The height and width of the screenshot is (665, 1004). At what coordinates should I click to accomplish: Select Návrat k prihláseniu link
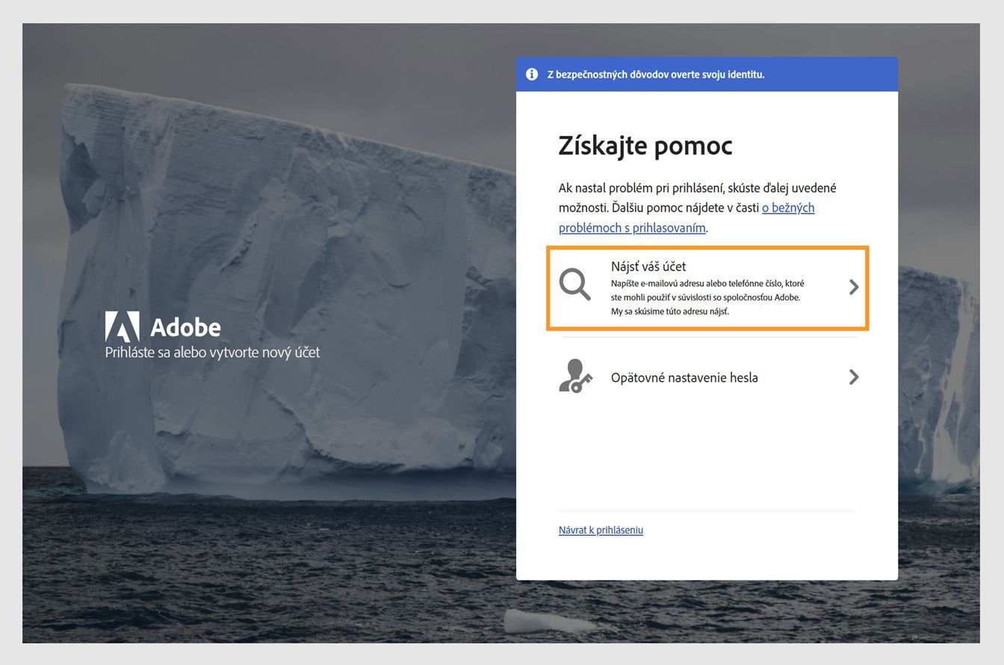pos(601,531)
